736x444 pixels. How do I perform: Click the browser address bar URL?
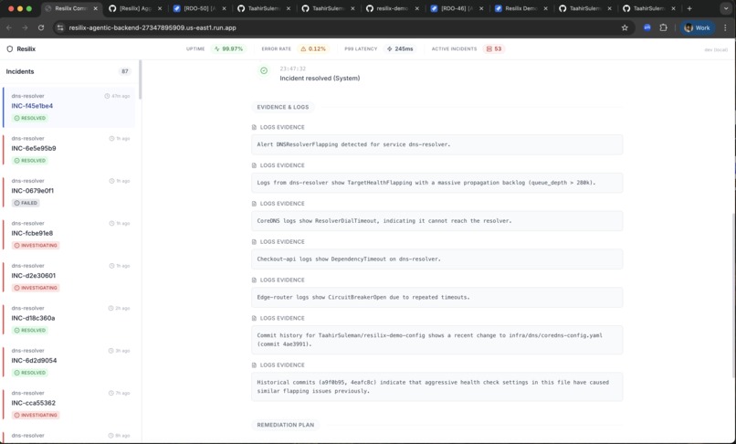pos(152,27)
